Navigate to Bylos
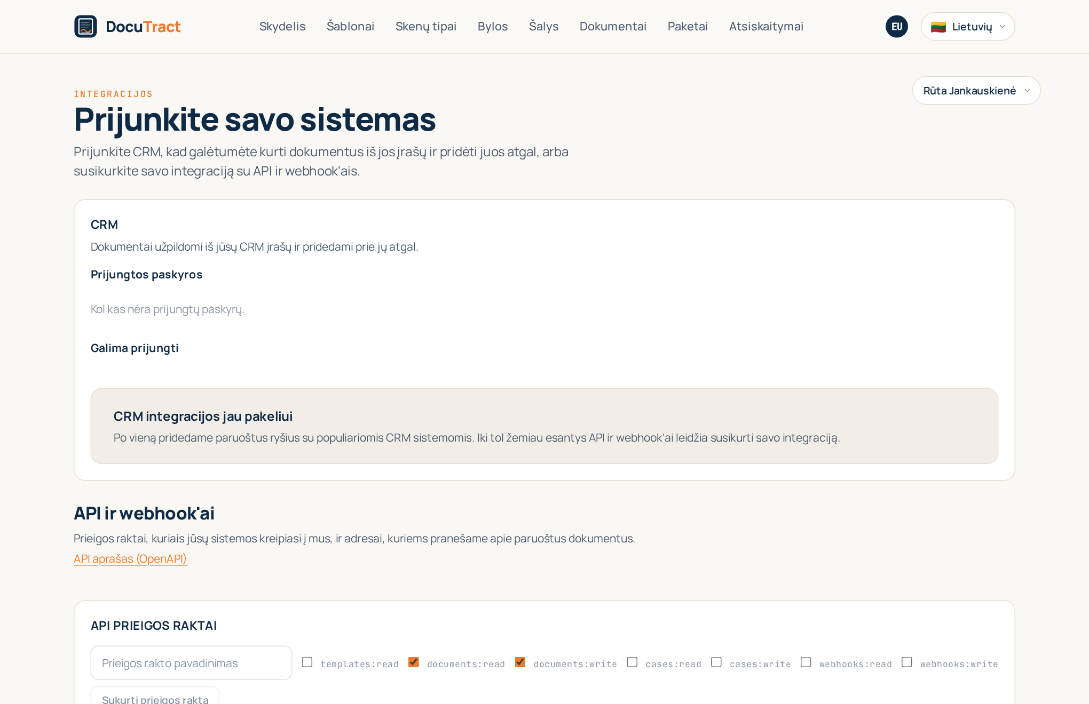 pos(493,26)
